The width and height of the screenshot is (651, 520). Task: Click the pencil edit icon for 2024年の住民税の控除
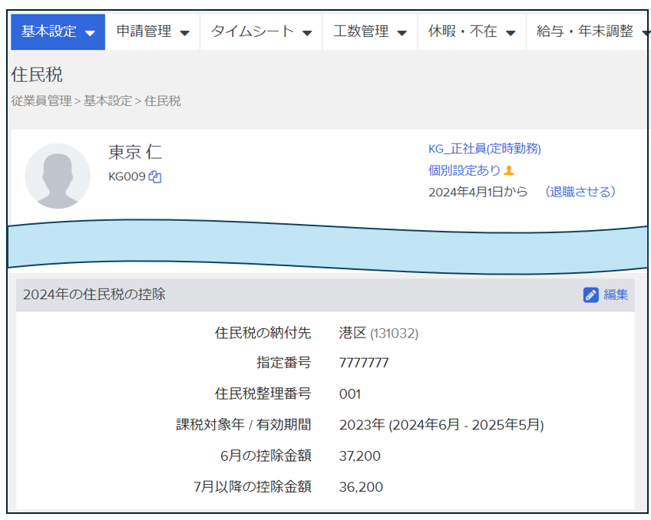[x=590, y=295]
